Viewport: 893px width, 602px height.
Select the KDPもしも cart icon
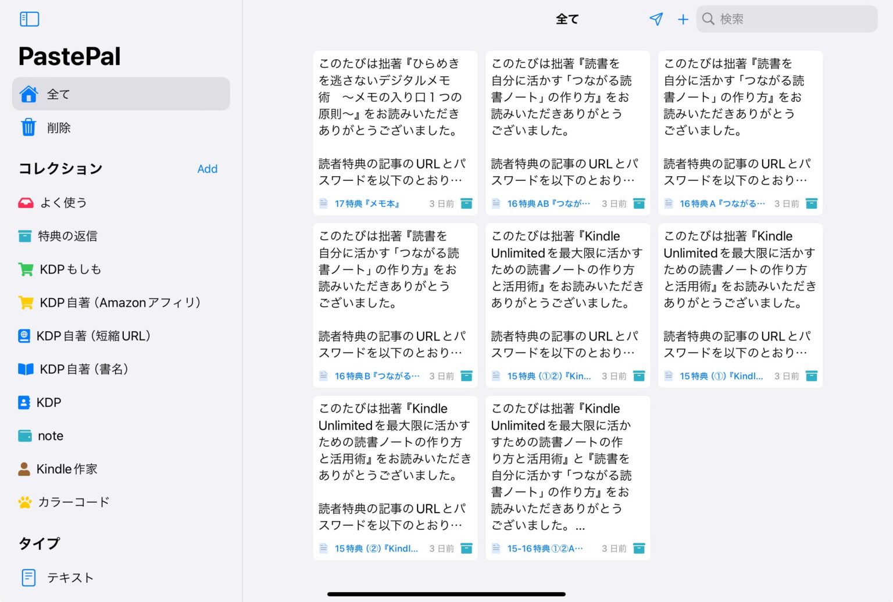(24, 269)
